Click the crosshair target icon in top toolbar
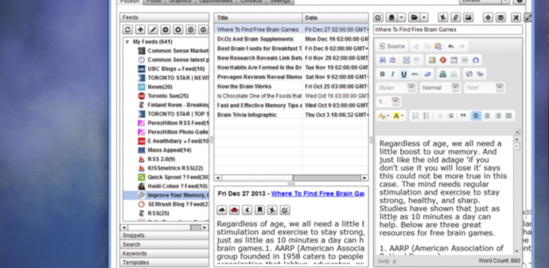549x268 pixels. [488, 17]
